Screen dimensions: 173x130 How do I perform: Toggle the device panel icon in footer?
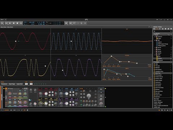[x=25, y=110]
